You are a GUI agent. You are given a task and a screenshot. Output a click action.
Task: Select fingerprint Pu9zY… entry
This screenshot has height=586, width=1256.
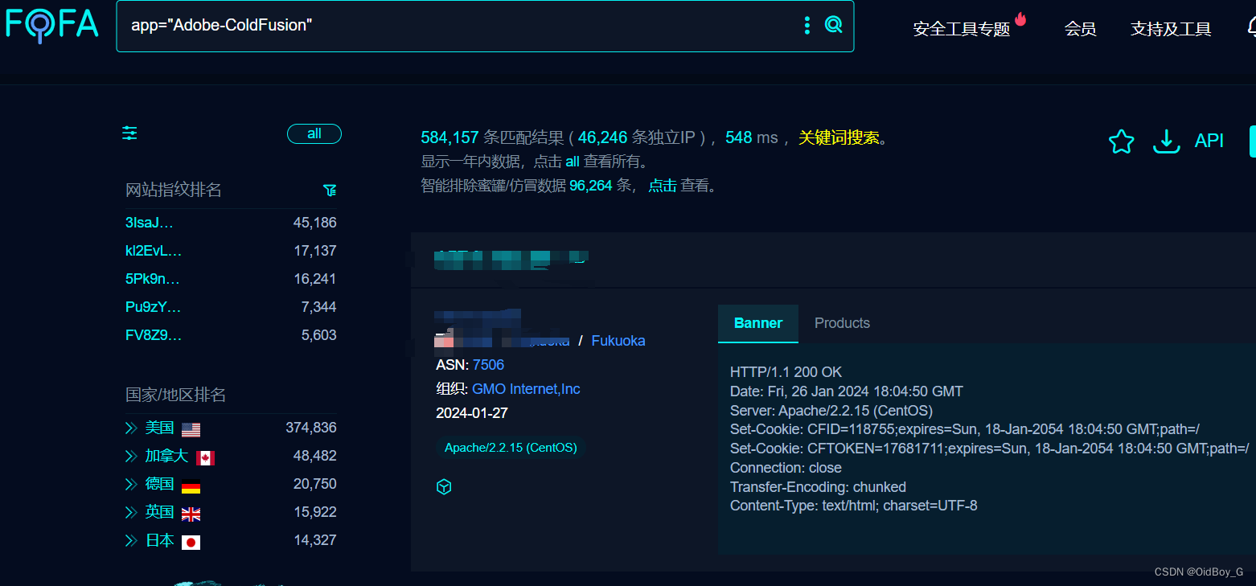[x=154, y=307]
